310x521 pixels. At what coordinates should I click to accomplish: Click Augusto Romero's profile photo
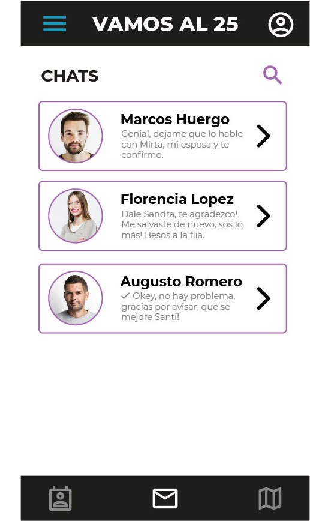click(x=76, y=298)
